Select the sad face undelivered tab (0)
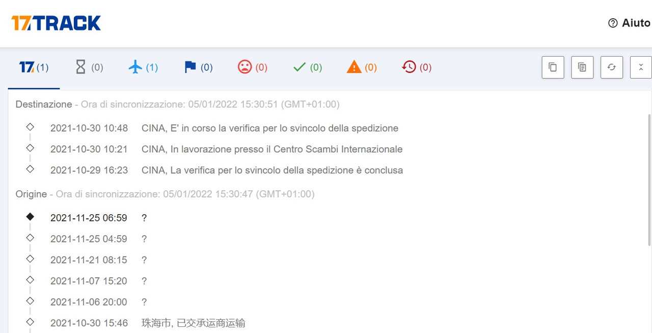 point(253,67)
